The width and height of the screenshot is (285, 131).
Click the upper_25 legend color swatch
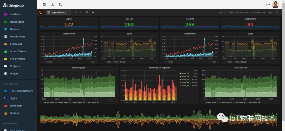[x=180, y=74]
